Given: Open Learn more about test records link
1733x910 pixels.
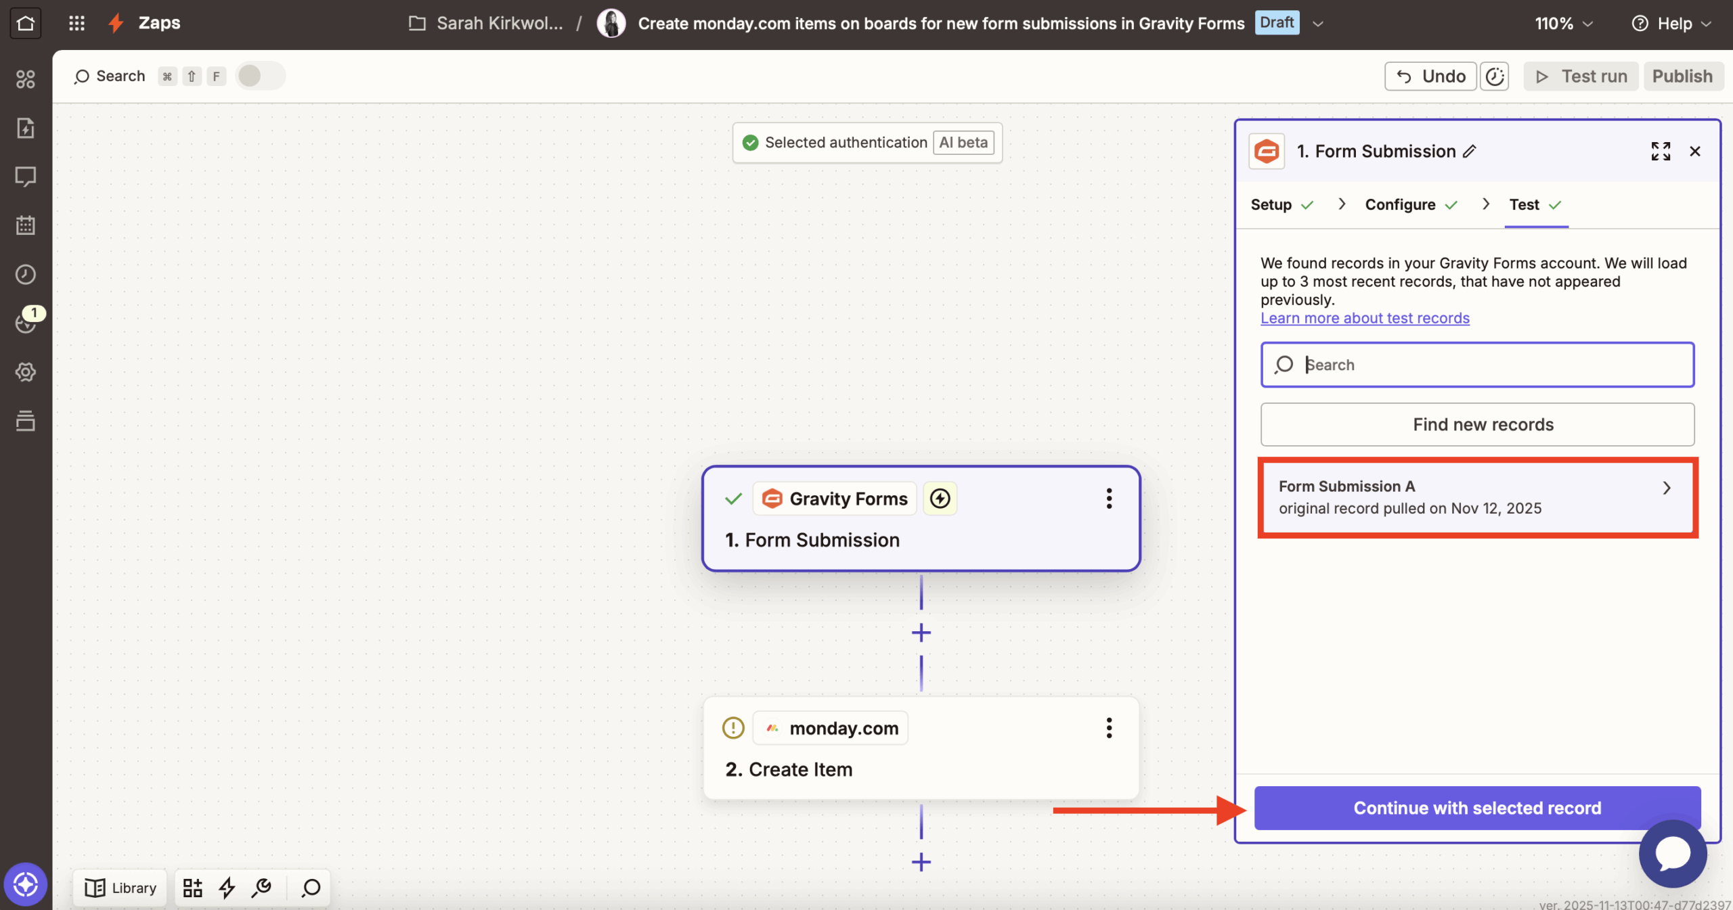Looking at the screenshot, I should [1365, 317].
